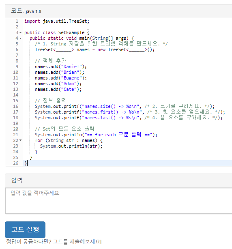This screenshot has width=232, height=249.
Task: Click the '3. 첫 요소를 얻으세요' comment
Action: pos(185,112)
